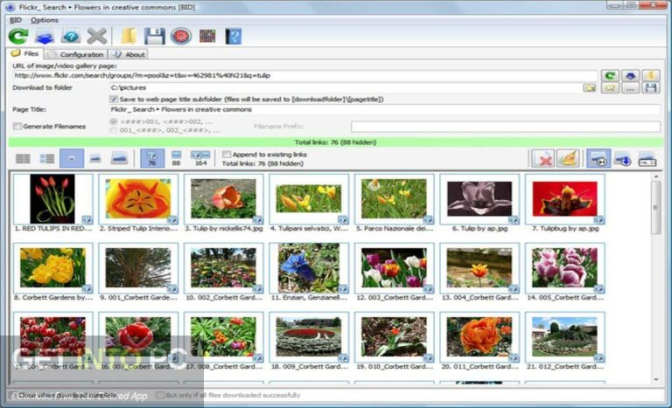Viewport: 672px width, 408px height.
Task: Select the smallest thumbnail size icon
Action: point(72,159)
